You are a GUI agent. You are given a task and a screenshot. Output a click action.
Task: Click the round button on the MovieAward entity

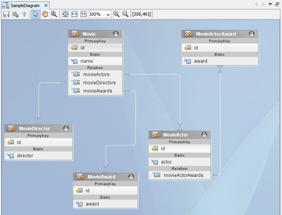[131, 177]
